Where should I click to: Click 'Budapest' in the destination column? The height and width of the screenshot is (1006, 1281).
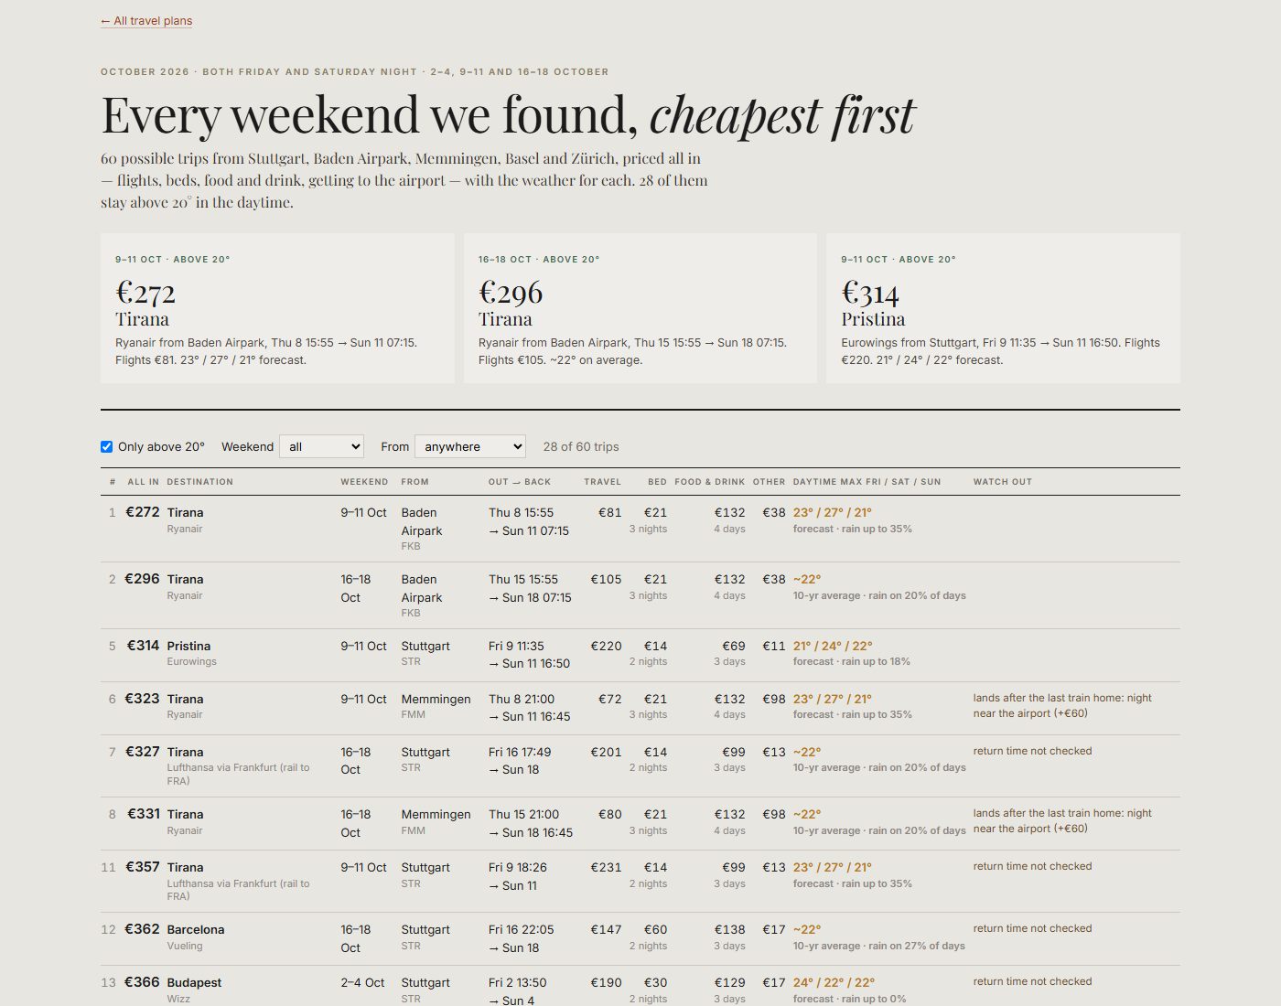[x=194, y=982]
